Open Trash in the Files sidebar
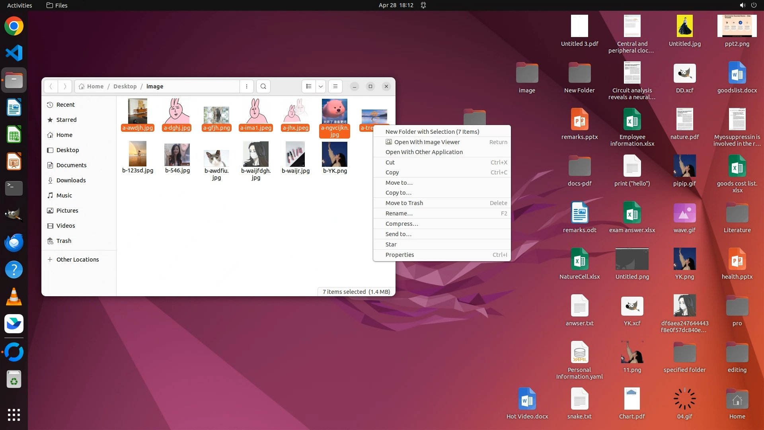The width and height of the screenshot is (764, 430). pos(64,241)
